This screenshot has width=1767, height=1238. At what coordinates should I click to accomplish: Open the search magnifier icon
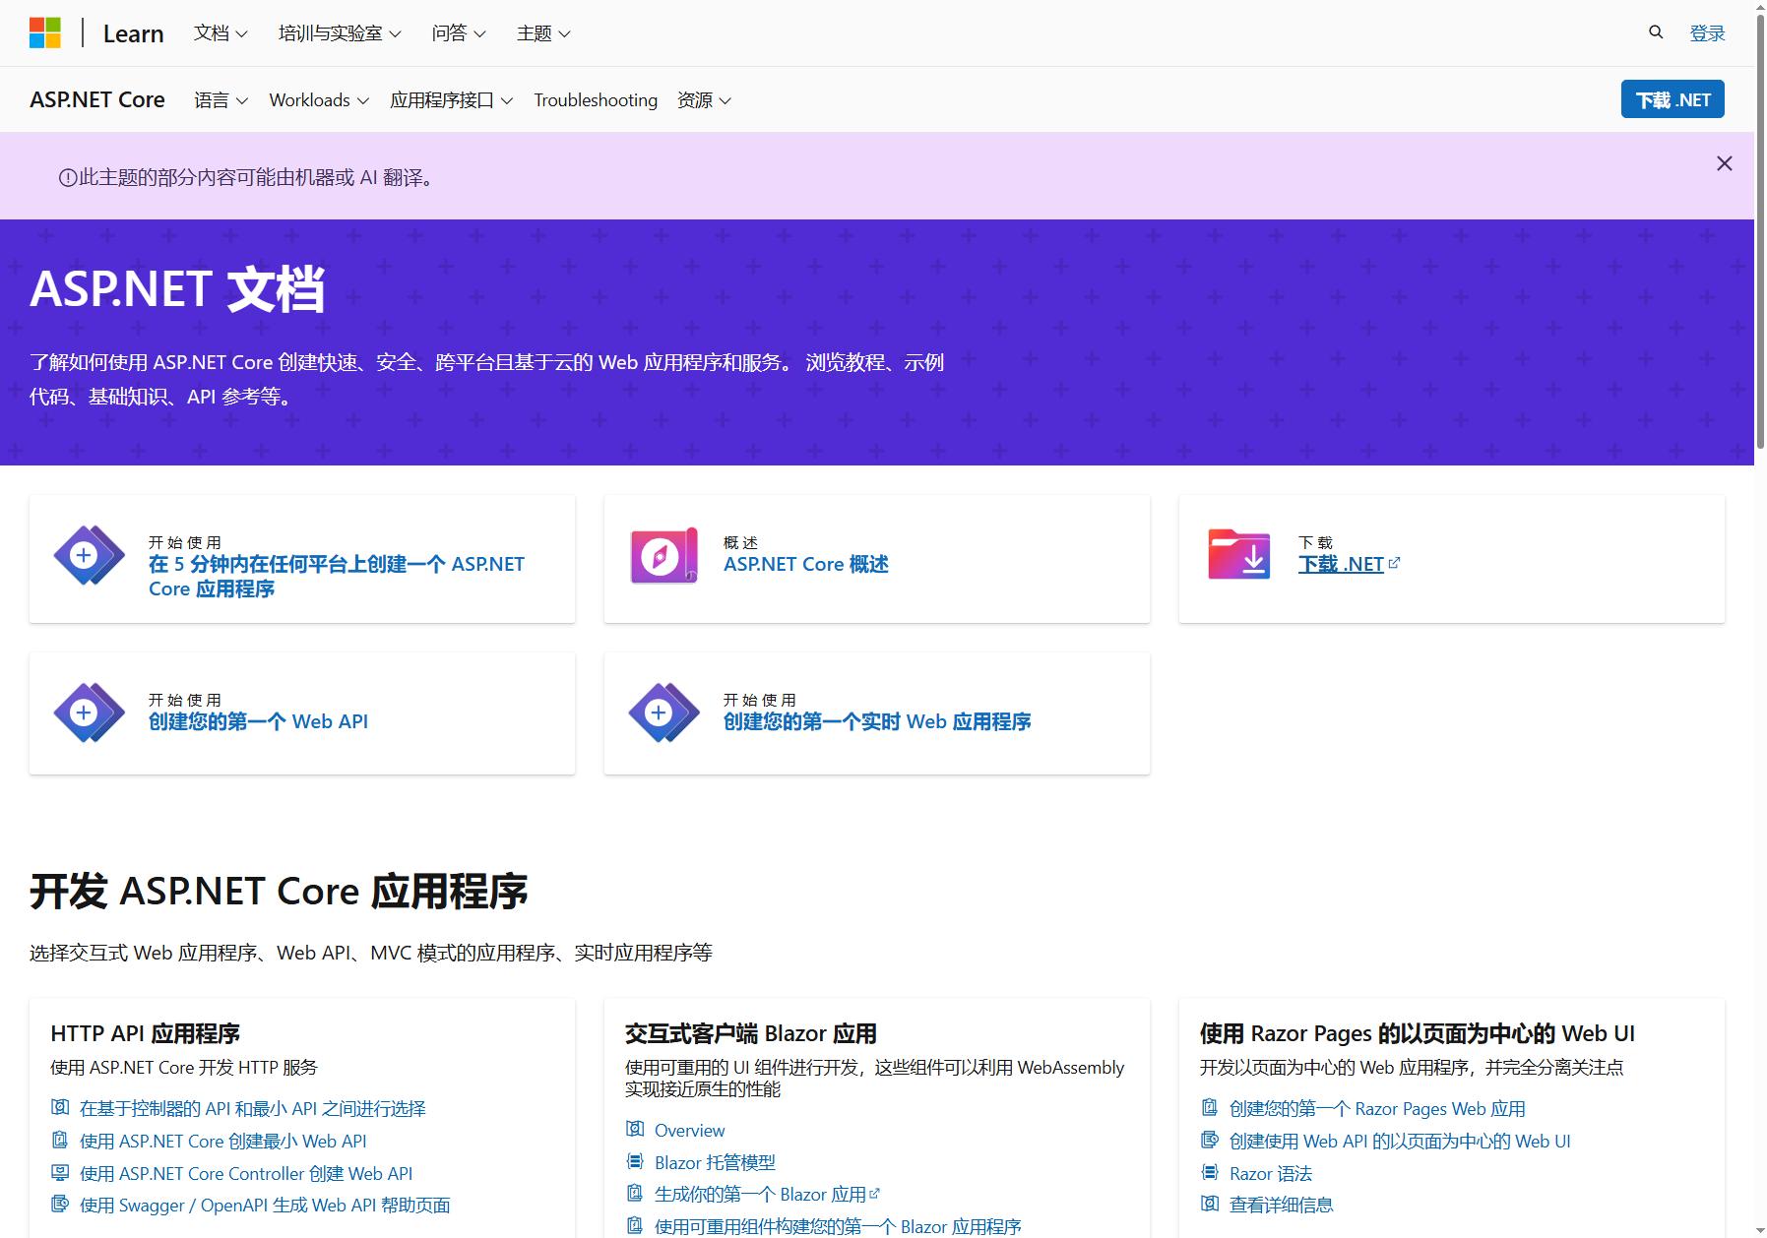(x=1656, y=32)
